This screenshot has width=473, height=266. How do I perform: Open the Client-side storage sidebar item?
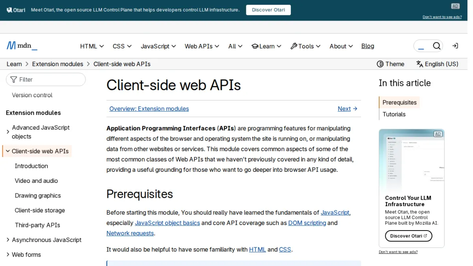[x=40, y=210]
